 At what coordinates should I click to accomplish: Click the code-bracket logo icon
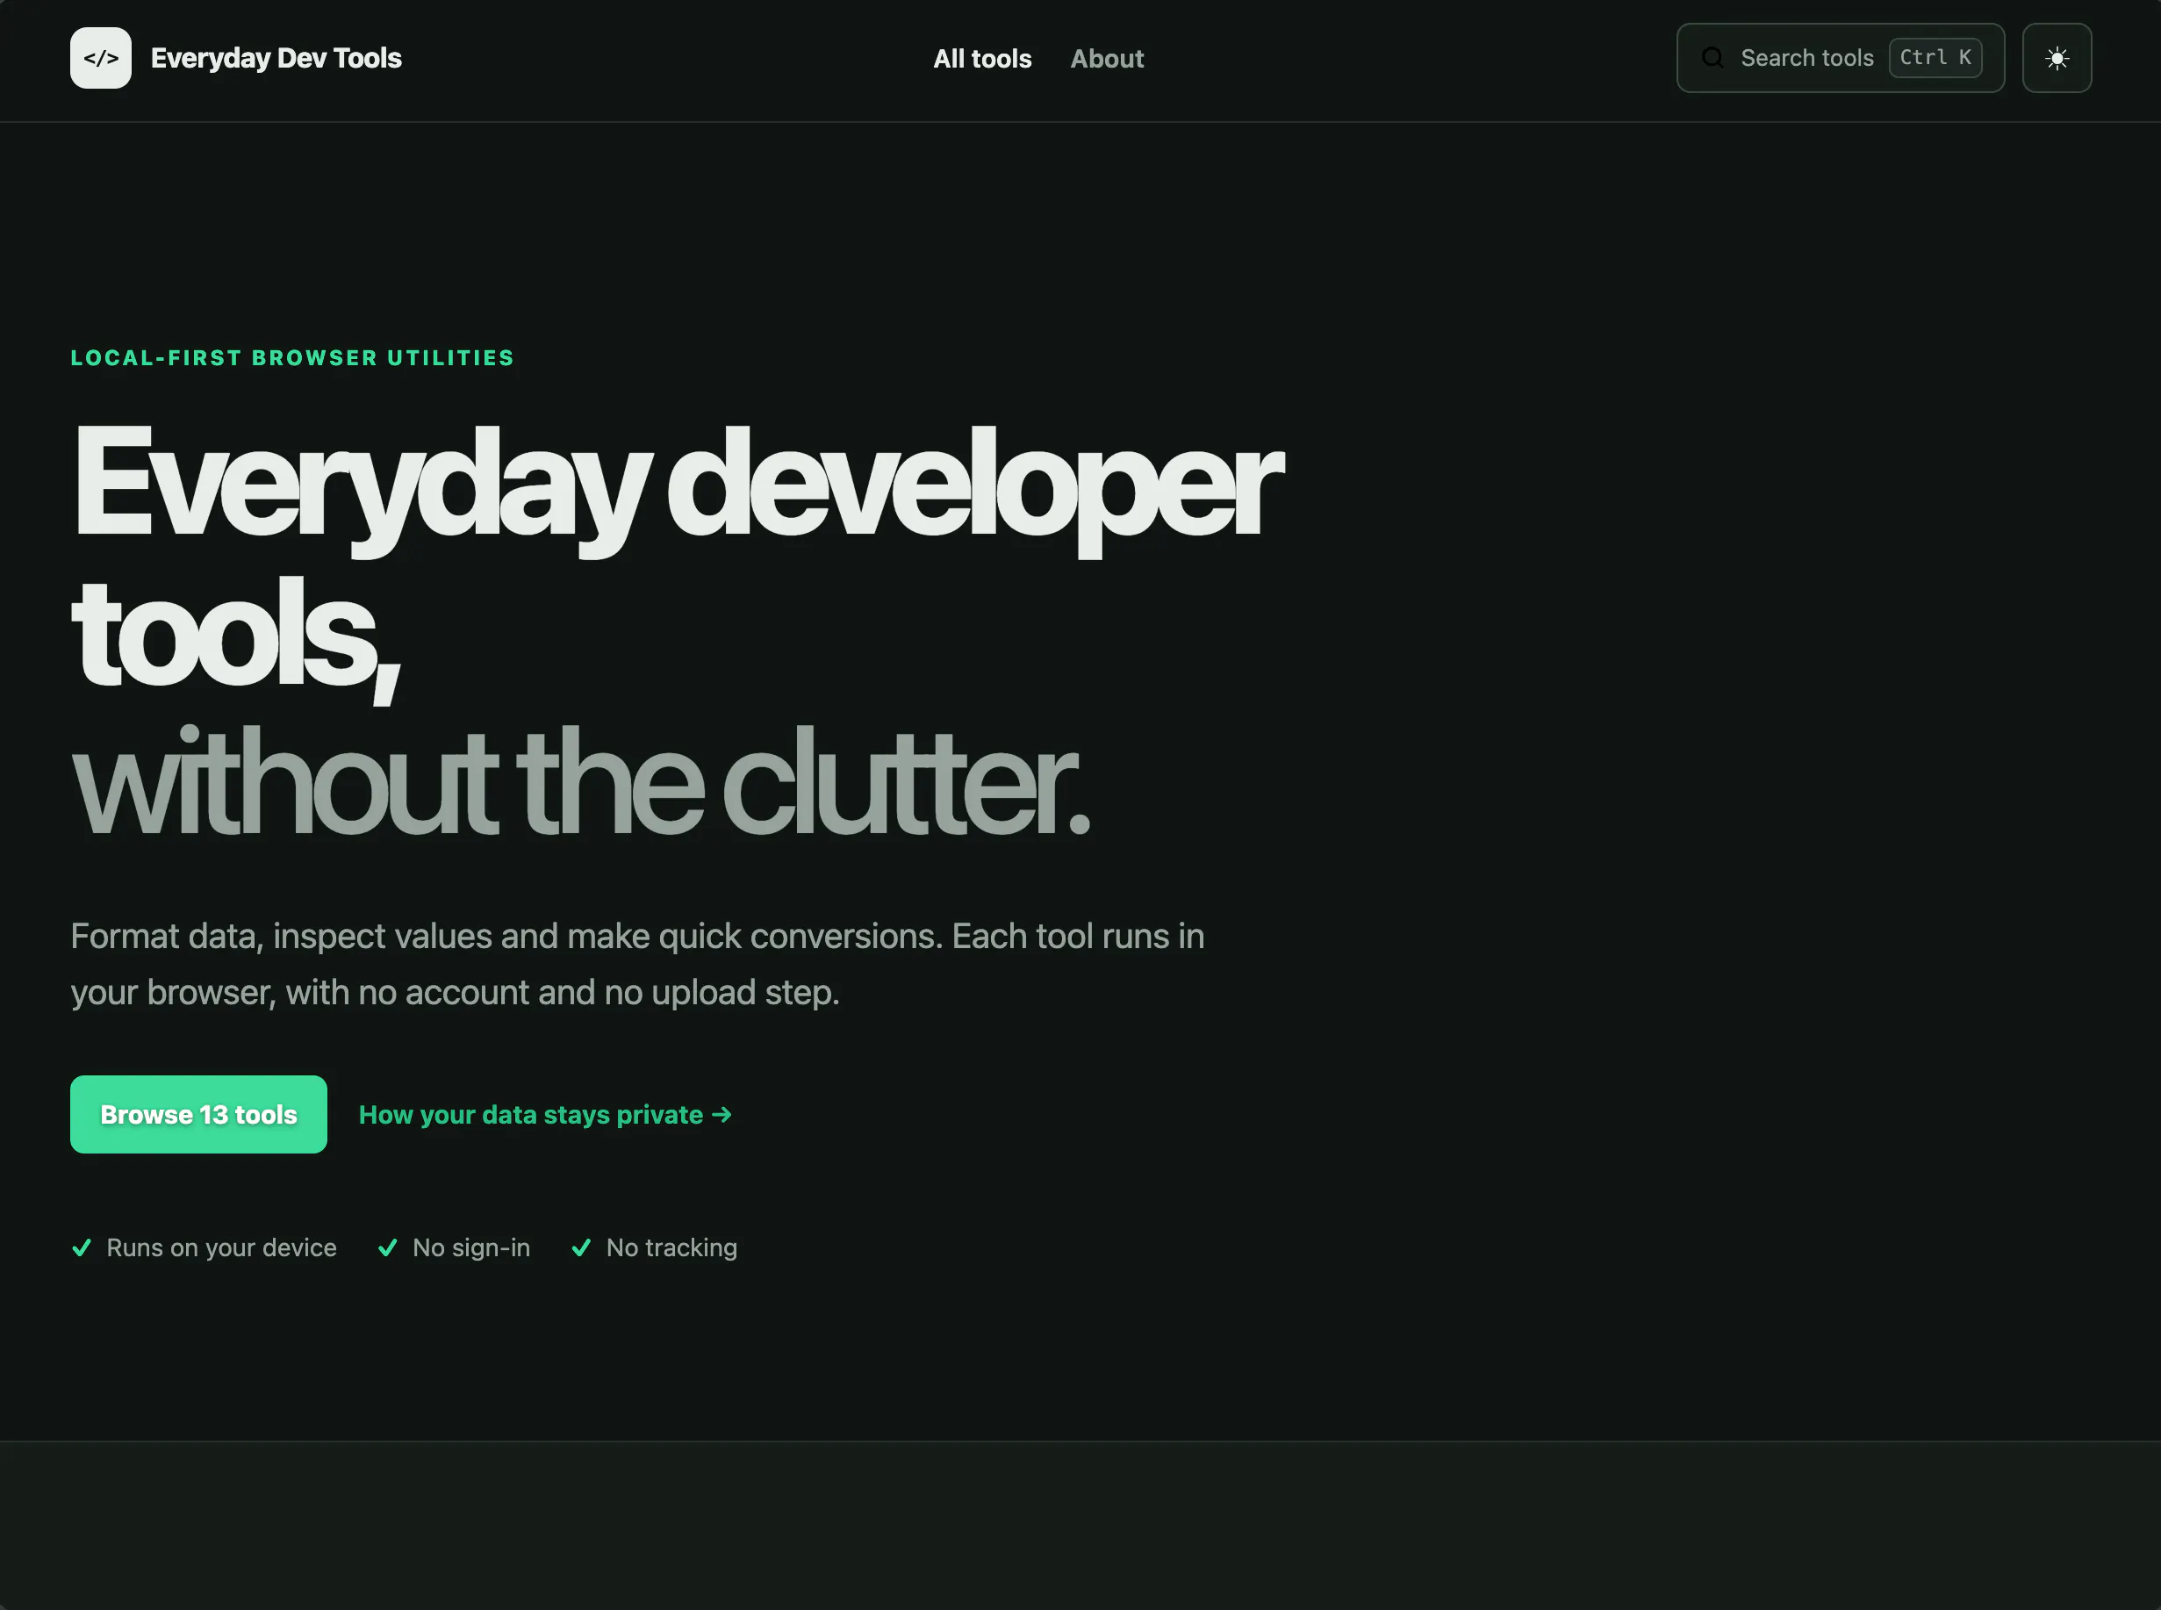100,59
